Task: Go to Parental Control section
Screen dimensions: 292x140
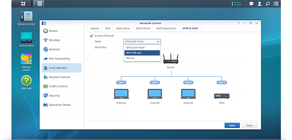Action: tap(59, 77)
